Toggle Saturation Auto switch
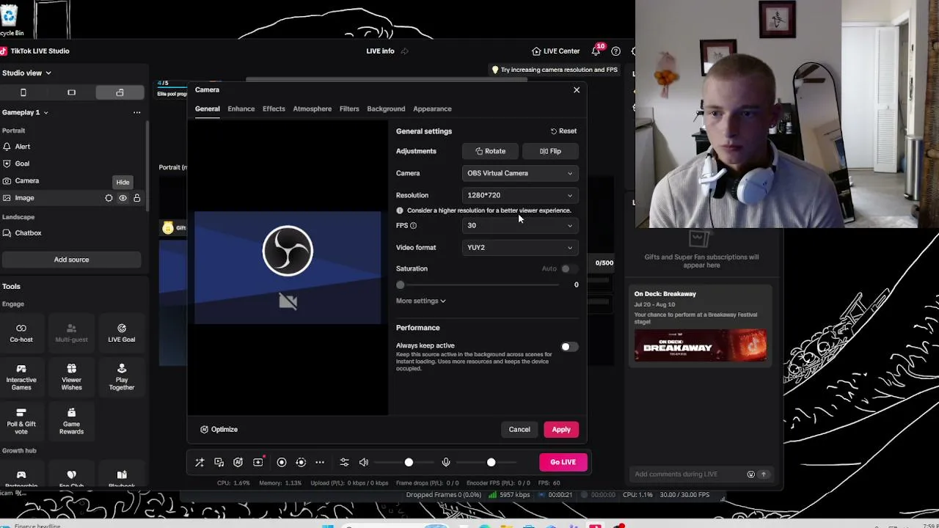Viewport: 939px width, 528px height. coord(569,269)
